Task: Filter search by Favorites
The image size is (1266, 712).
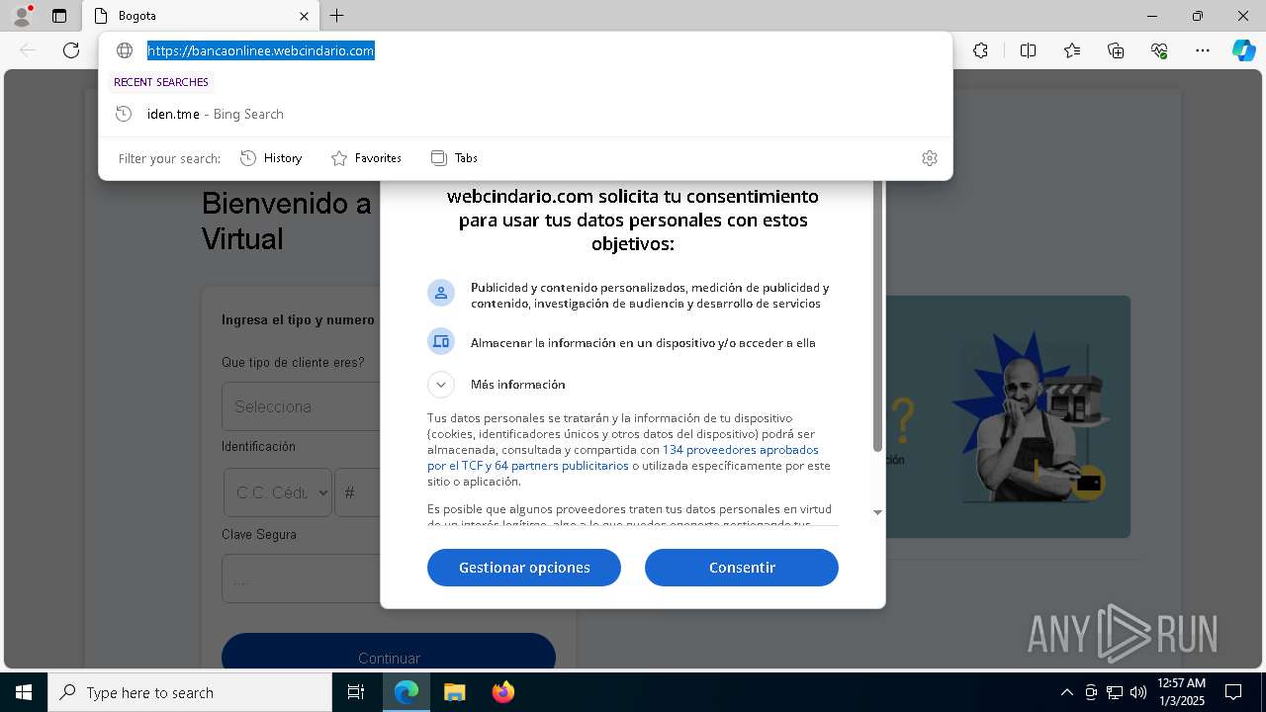Action: pos(366,158)
